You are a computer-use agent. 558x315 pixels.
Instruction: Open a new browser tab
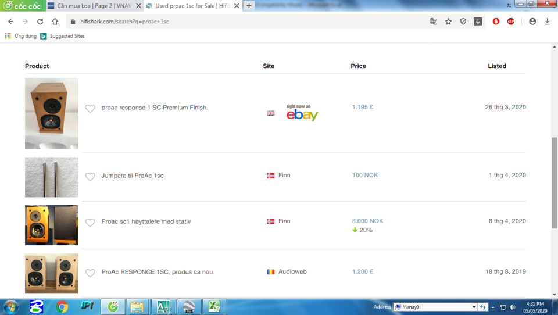click(x=249, y=6)
